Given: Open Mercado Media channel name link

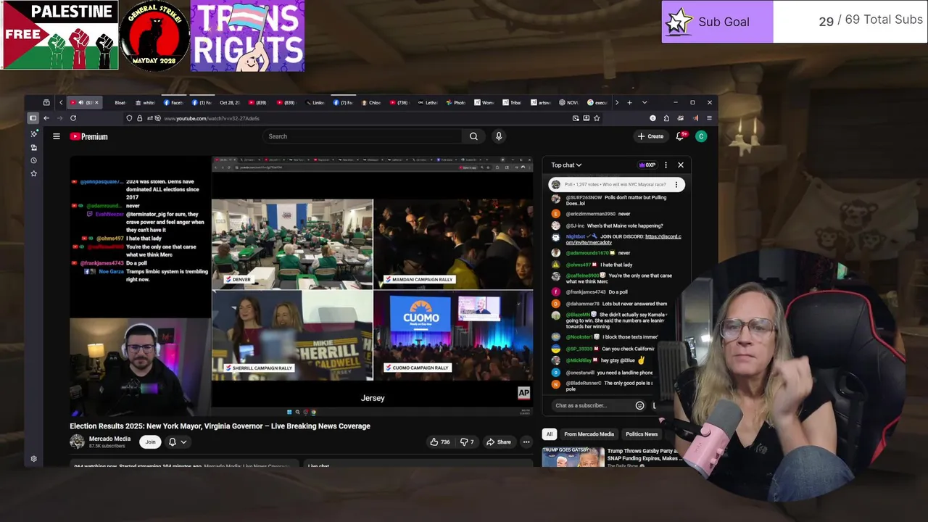Looking at the screenshot, I should [109, 439].
